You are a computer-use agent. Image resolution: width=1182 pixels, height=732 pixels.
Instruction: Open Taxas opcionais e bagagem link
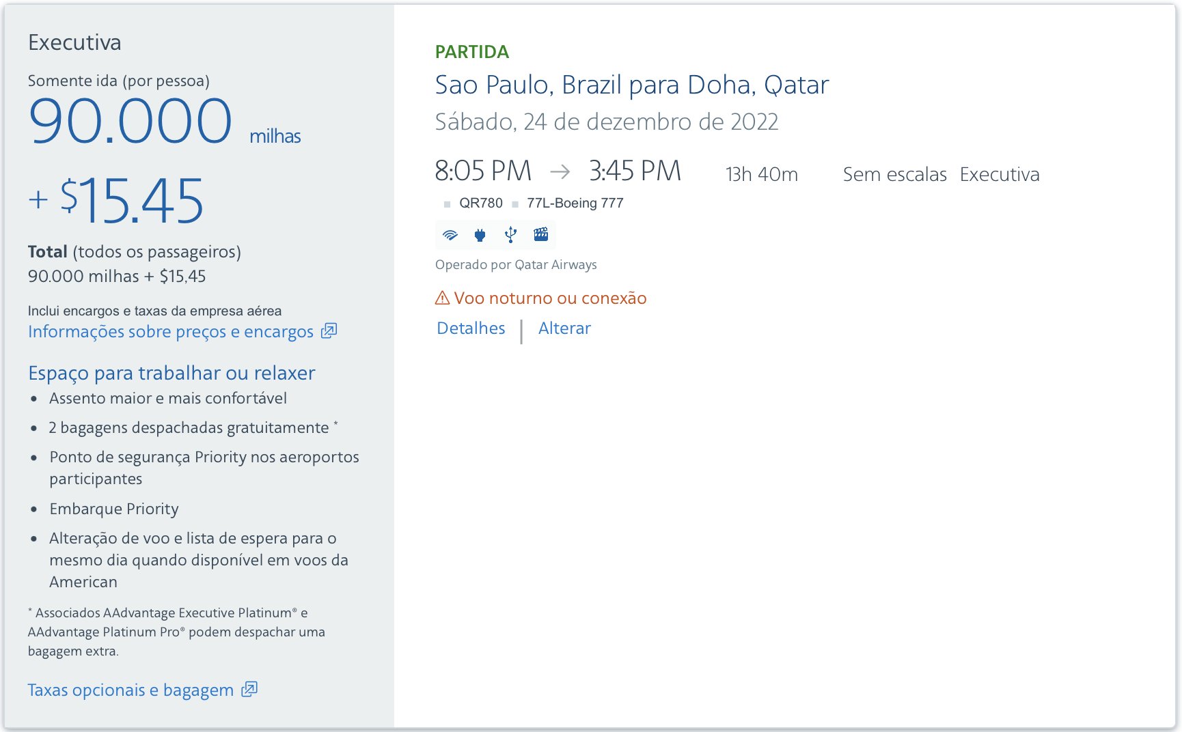coord(130,690)
